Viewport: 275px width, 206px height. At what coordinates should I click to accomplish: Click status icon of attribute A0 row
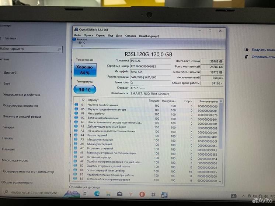[x=76, y=122]
